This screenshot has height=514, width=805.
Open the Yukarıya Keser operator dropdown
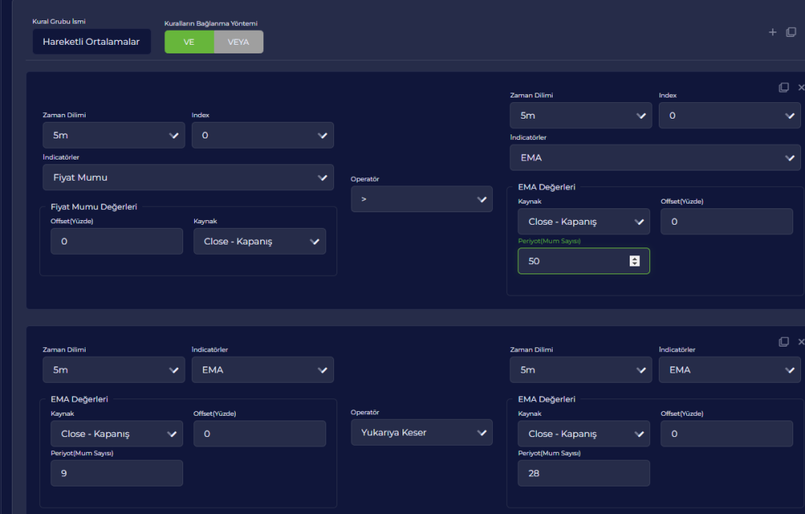pyautogui.click(x=421, y=432)
